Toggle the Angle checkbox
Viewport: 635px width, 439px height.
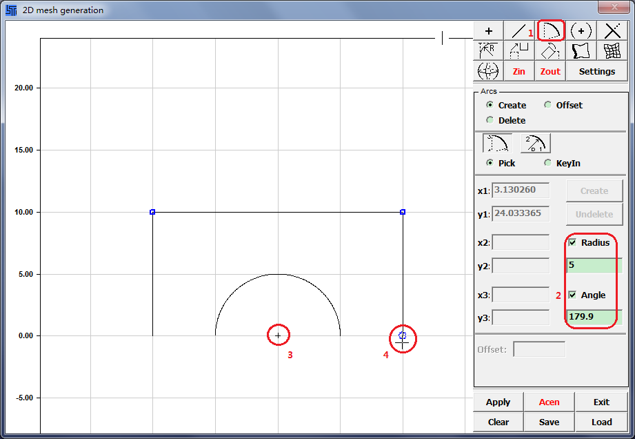(x=572, y=295)
